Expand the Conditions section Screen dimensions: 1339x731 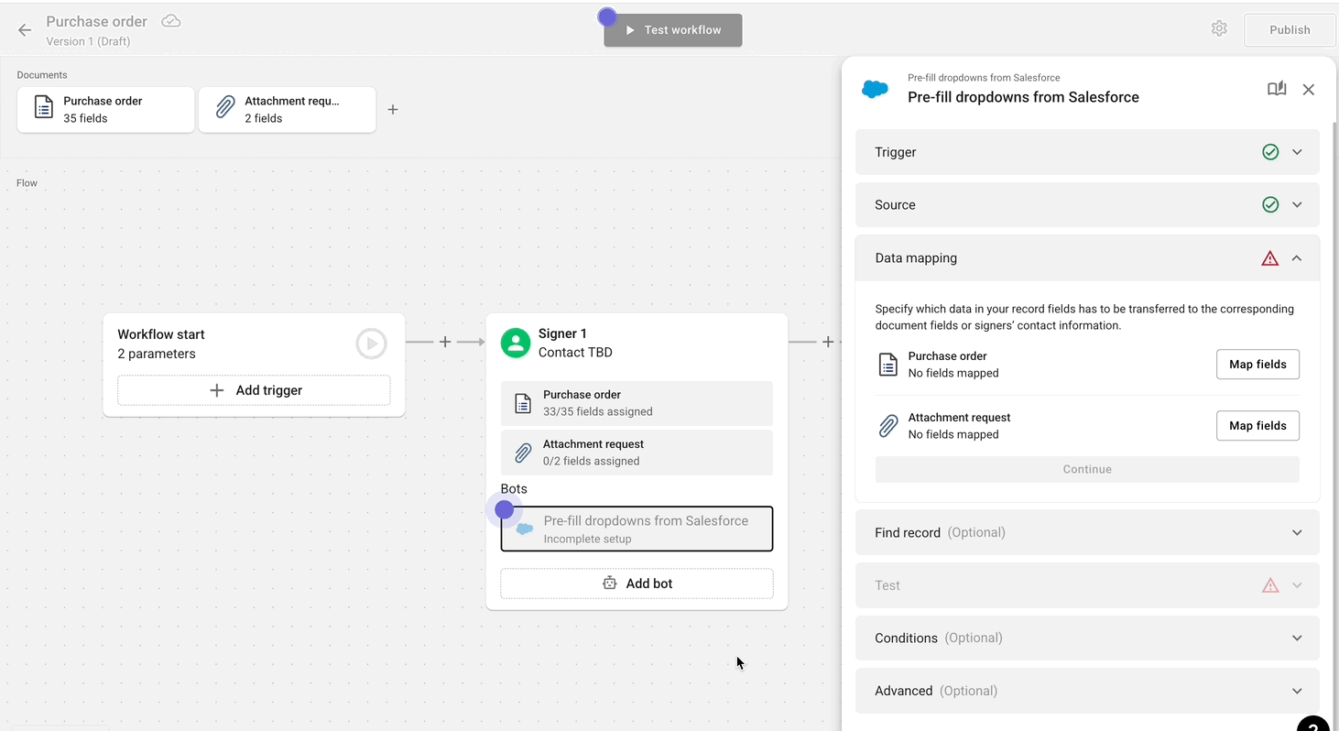click(1297, 638)
